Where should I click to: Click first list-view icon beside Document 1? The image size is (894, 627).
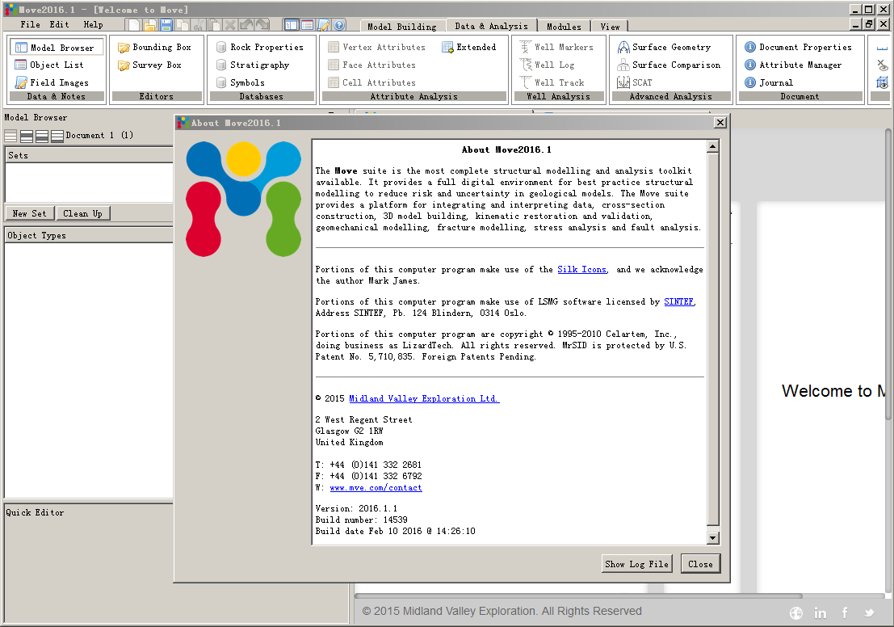click(x=10, y=136)
